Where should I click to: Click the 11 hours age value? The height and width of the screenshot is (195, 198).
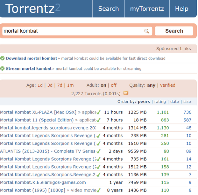click(113, 112)
